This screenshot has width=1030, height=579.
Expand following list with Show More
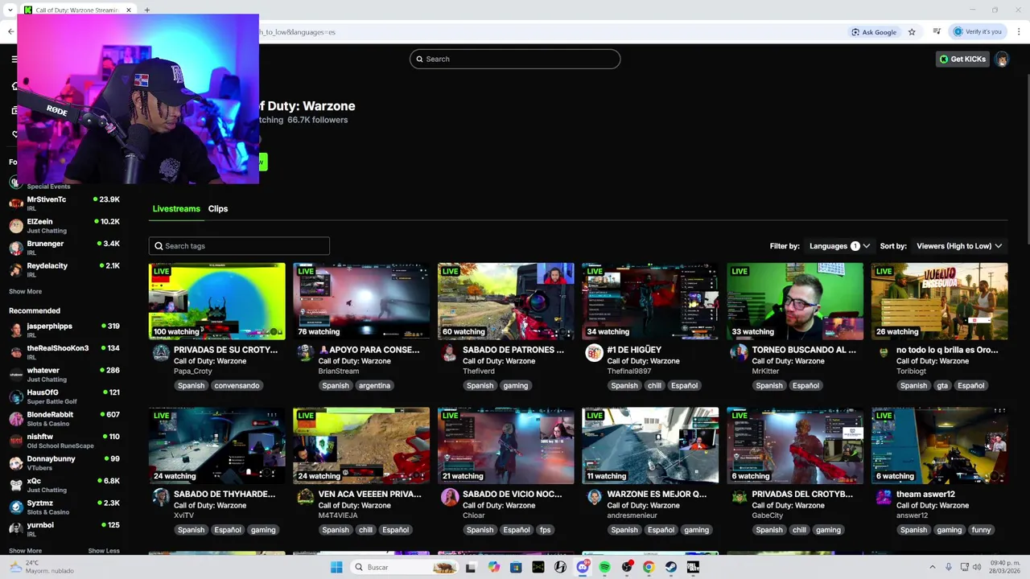click(x=25, y=291)
